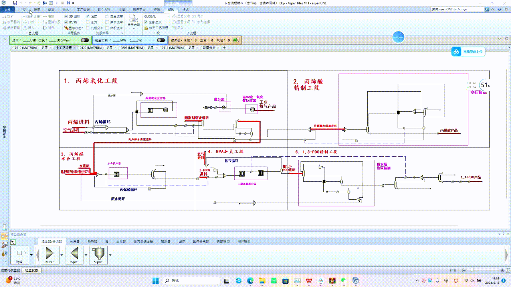511x287 pixels.
Task: Open the Edge browser on taskbar
Action: [x=250, y=281]
